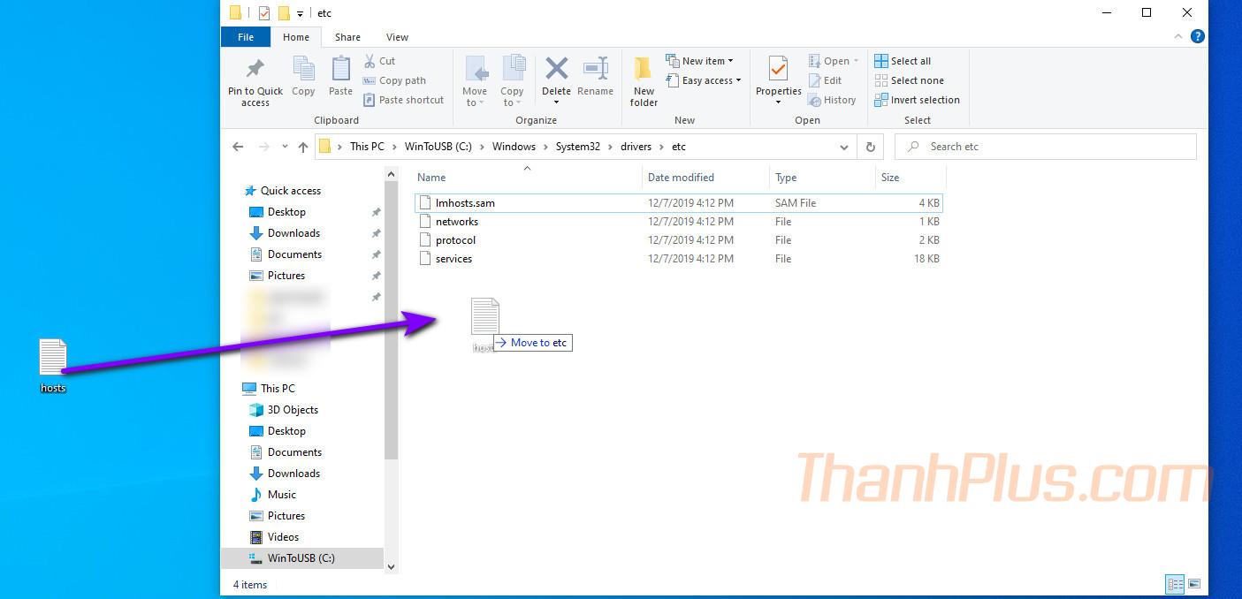The image size is (1242, 599).
Task: Open the help question mark icon
Action: point(1198,37)
